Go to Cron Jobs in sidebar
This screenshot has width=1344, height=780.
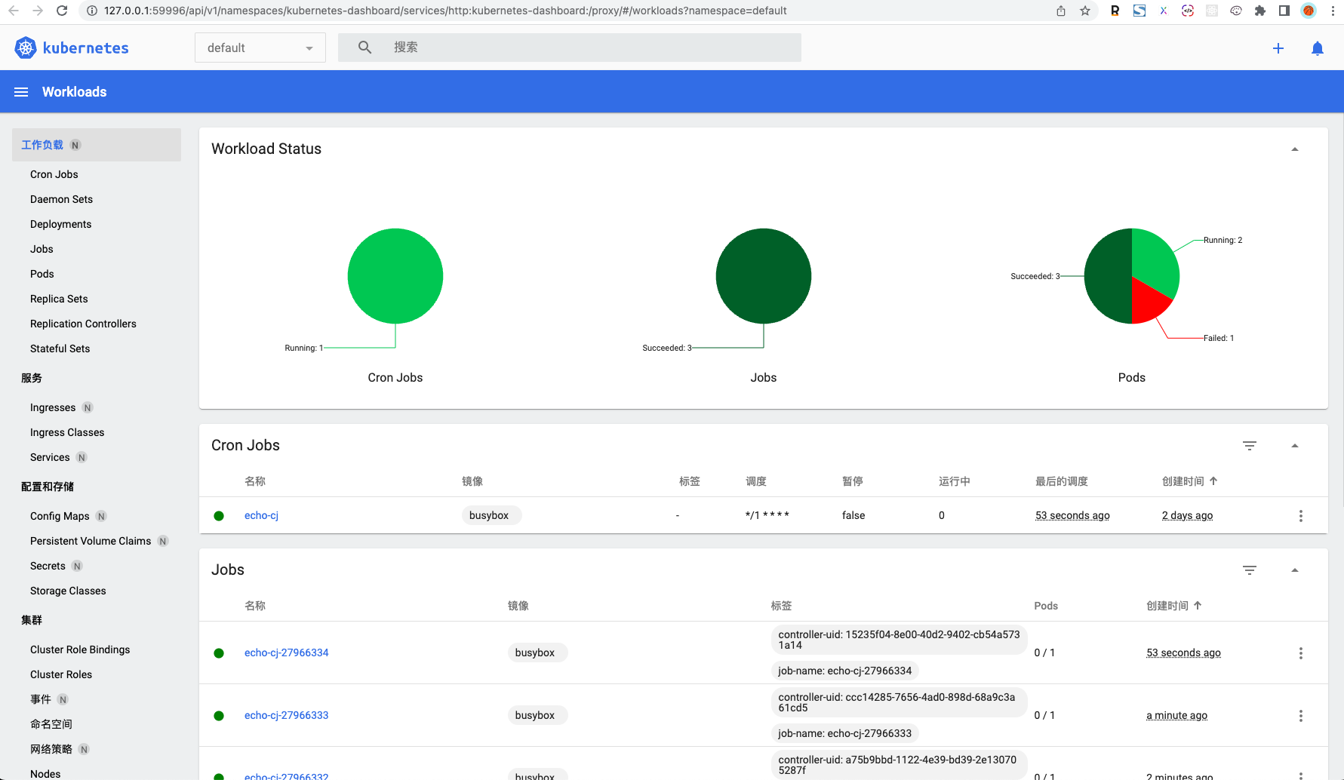[x=54, y=174]
